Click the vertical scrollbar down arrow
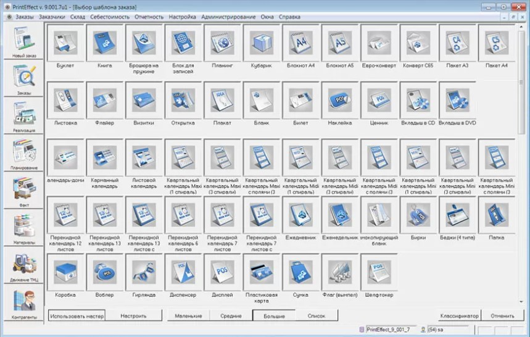530x337 pixels. [521, 301]
